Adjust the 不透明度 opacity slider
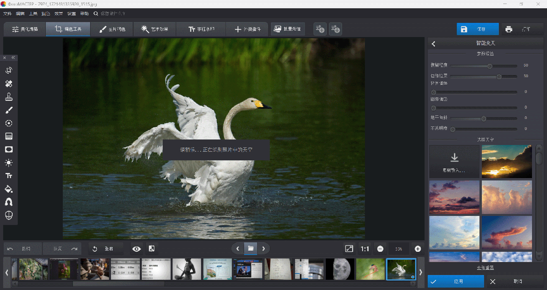Viewport: 547px width, 290px height. [483, 129]
